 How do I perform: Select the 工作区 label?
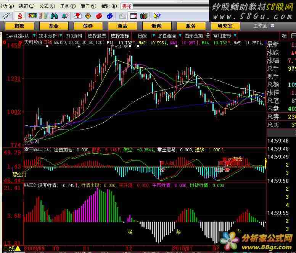(x=260, y=26)
